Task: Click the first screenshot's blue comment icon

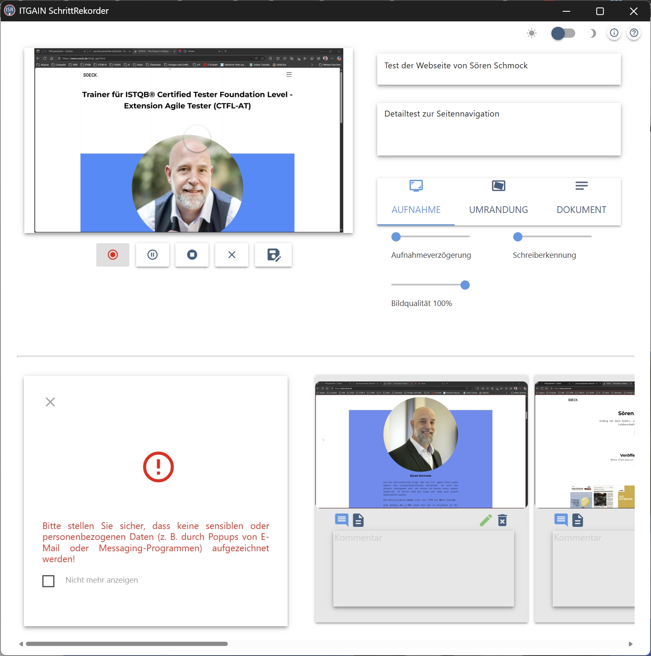Action: (342, 520)
